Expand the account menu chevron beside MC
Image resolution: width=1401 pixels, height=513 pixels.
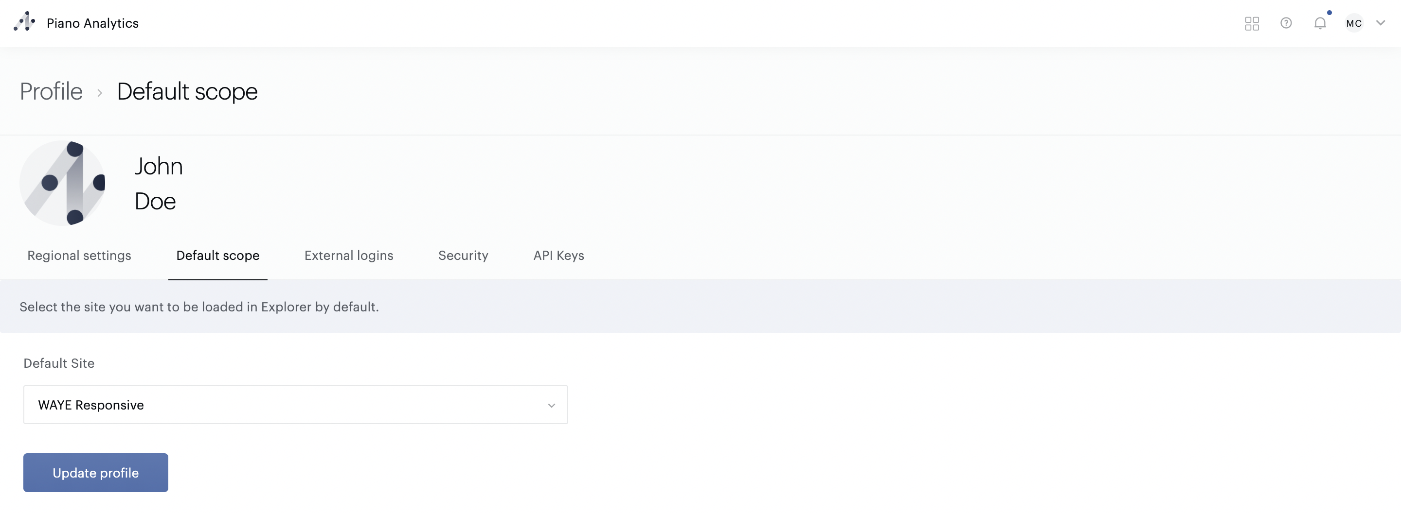(1381, 23)
